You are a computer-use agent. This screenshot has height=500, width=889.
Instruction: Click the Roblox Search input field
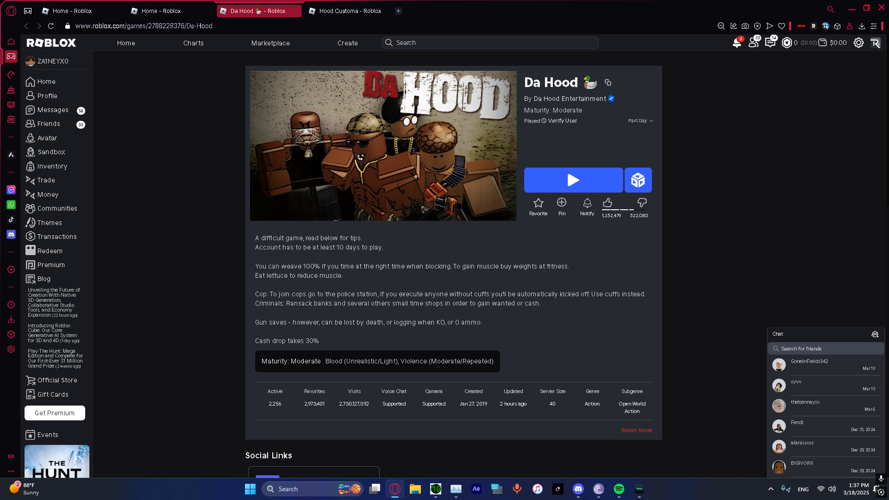[491, 43]
